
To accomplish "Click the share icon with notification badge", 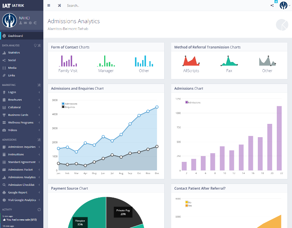I will (x=272, y=5).
